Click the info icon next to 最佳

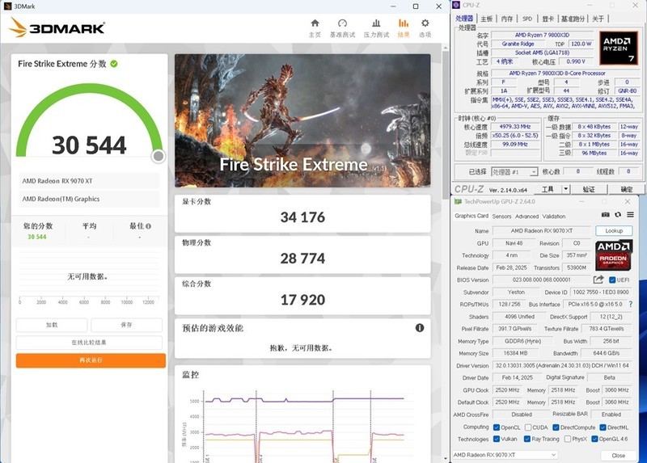tap(148, 226)
